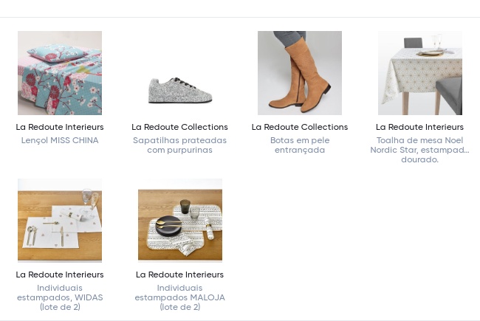This screenshot has width=480, height=321.
Task: Open the Lençol MISS CHINA bedding photo
Action: tap(60, 73)
